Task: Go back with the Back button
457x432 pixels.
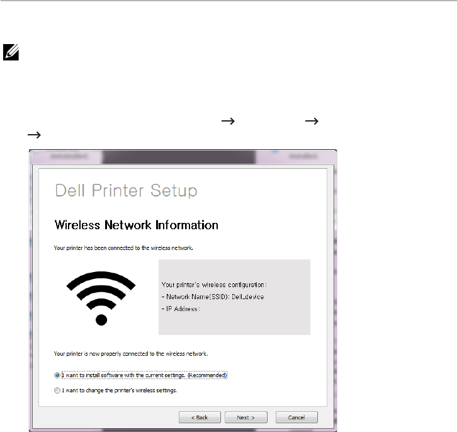Action: coord(200,418)
